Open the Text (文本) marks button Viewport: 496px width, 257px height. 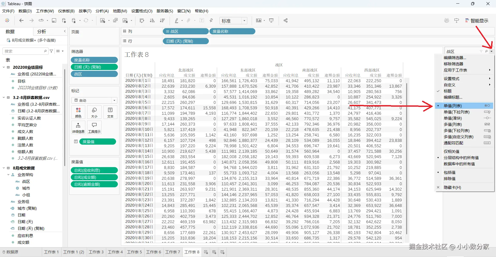click(110, 112)
